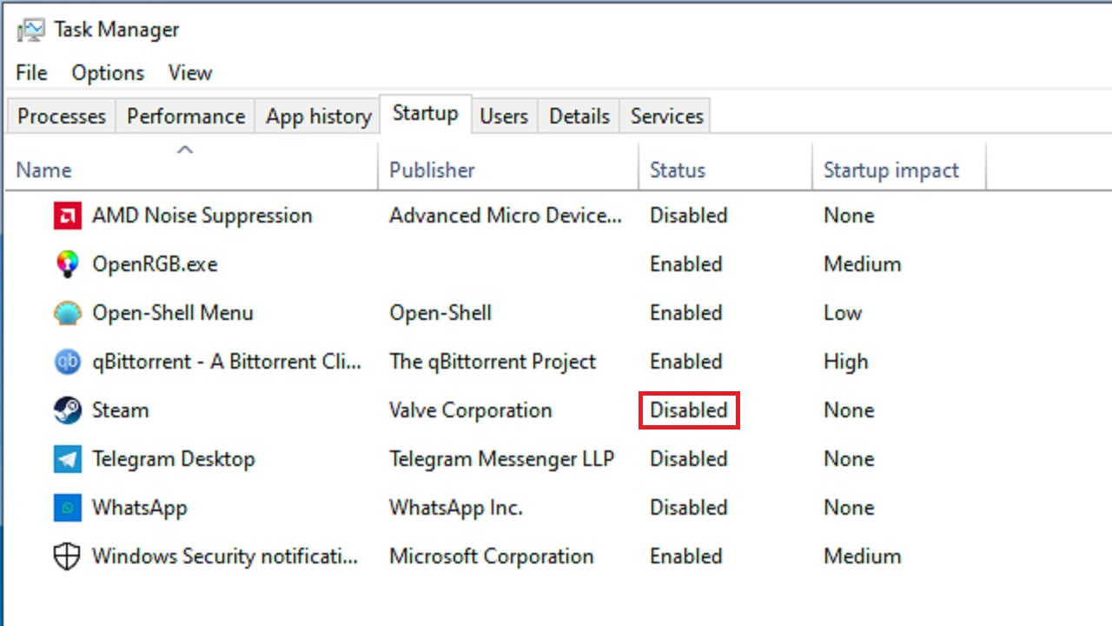Click the Task Manager title bar icon

pyautogui.click(x=30, y=30)
